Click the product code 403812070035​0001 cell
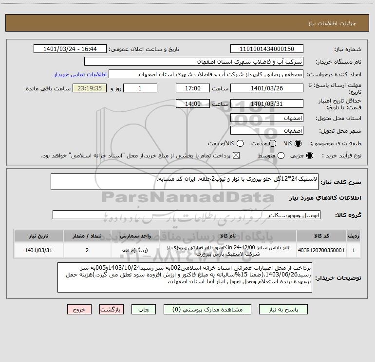 coord(321,250)
